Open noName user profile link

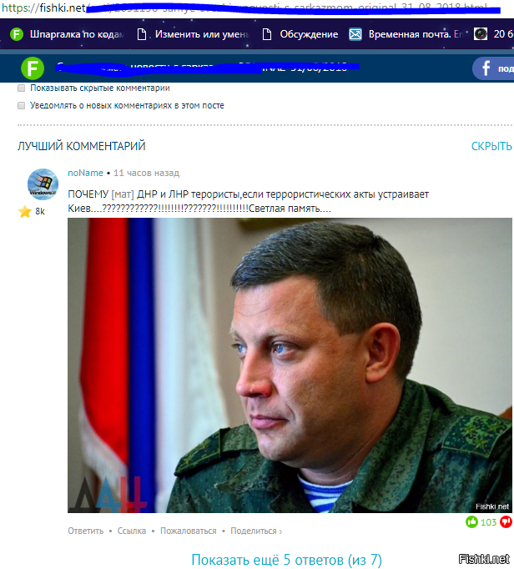86,173
